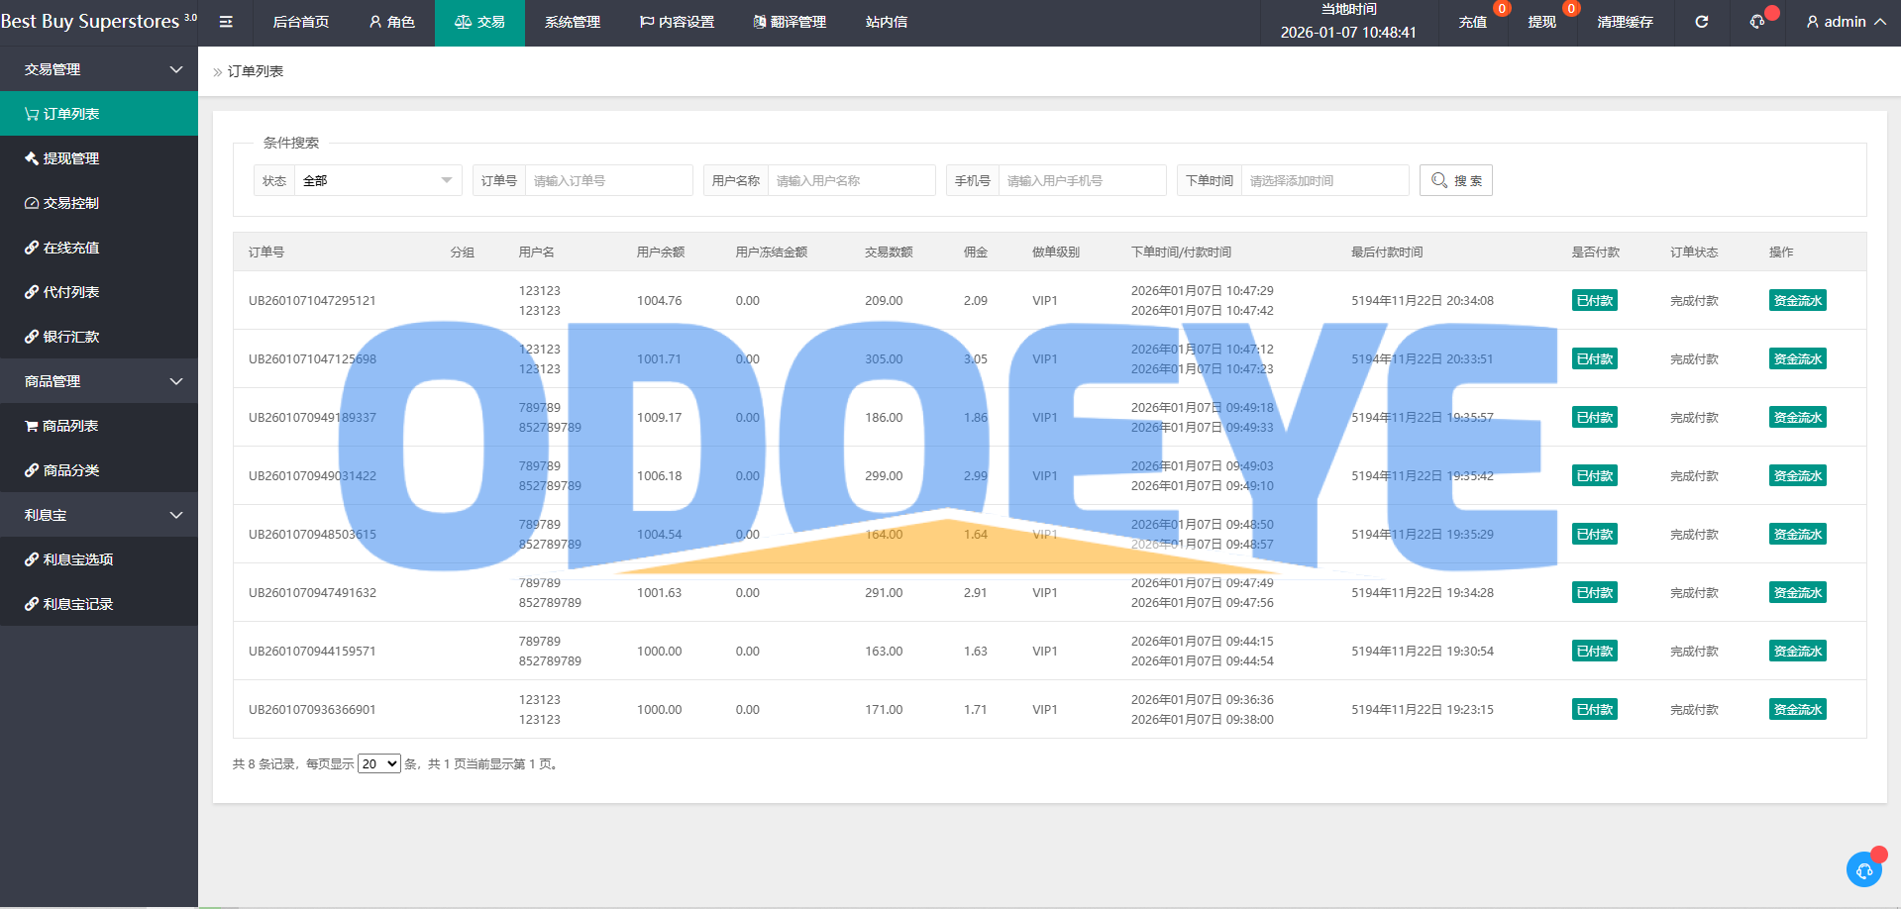Click the sidebar collapse hamburger icon

point(226,22)
